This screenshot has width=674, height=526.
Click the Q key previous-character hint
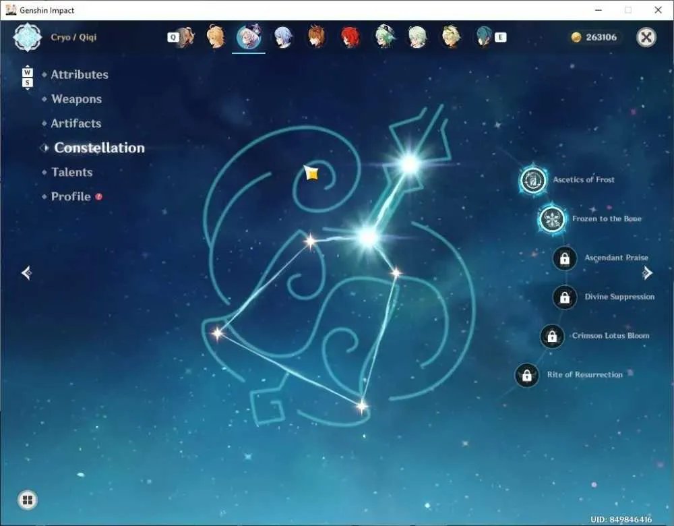tap(173, 37)
